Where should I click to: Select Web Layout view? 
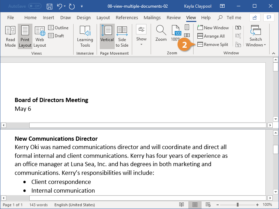pos(40,36)
